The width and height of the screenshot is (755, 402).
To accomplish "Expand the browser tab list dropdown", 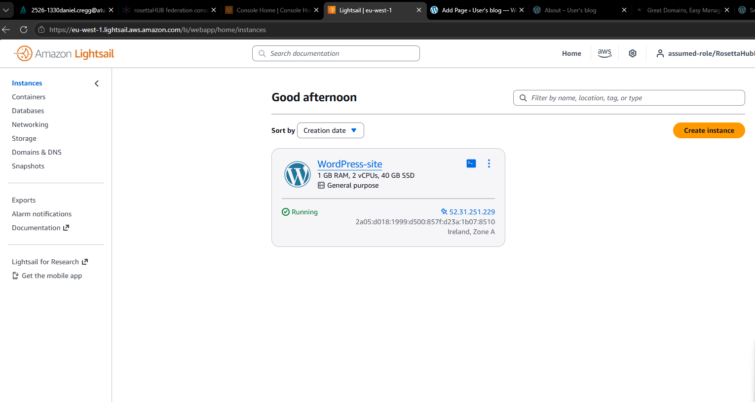I will coord(6,10).
